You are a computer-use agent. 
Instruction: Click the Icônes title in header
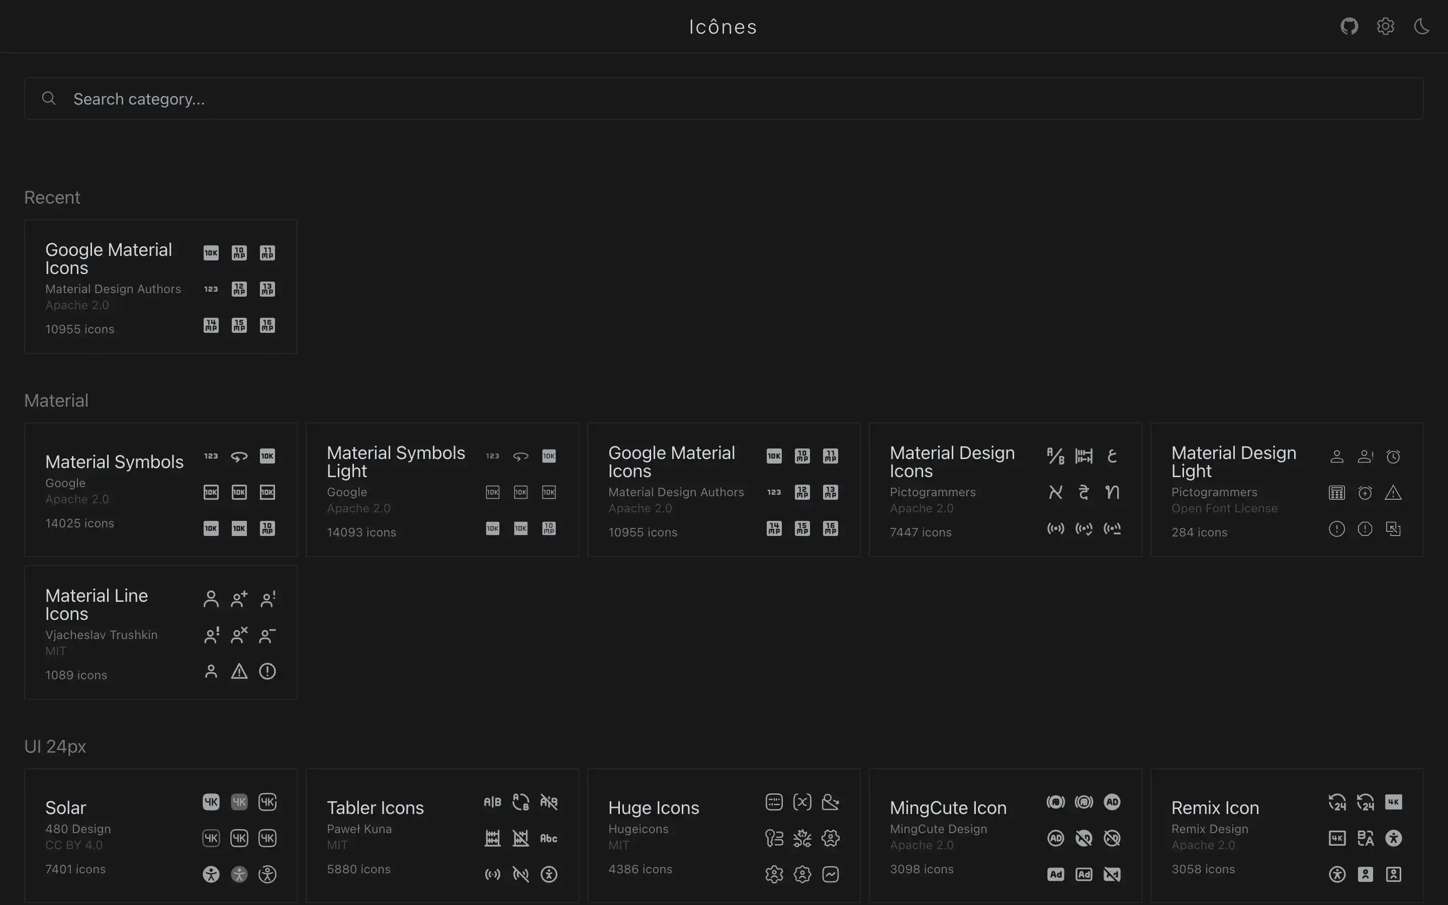(723, 27)
